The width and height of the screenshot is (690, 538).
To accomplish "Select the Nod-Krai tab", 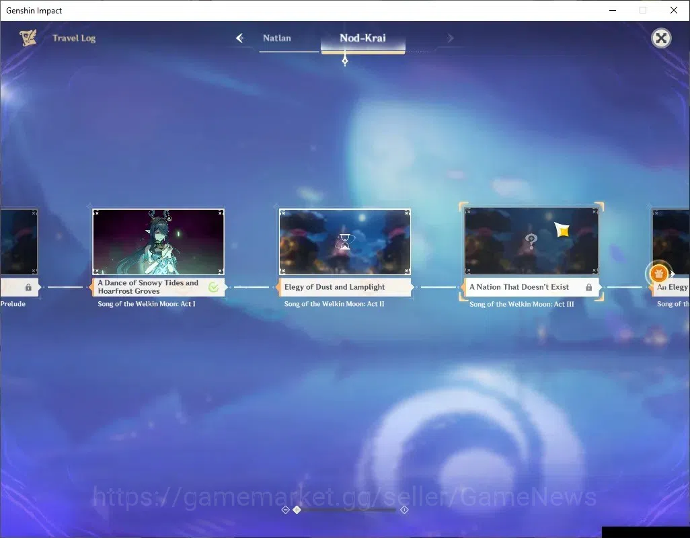I will coord(362,38).
